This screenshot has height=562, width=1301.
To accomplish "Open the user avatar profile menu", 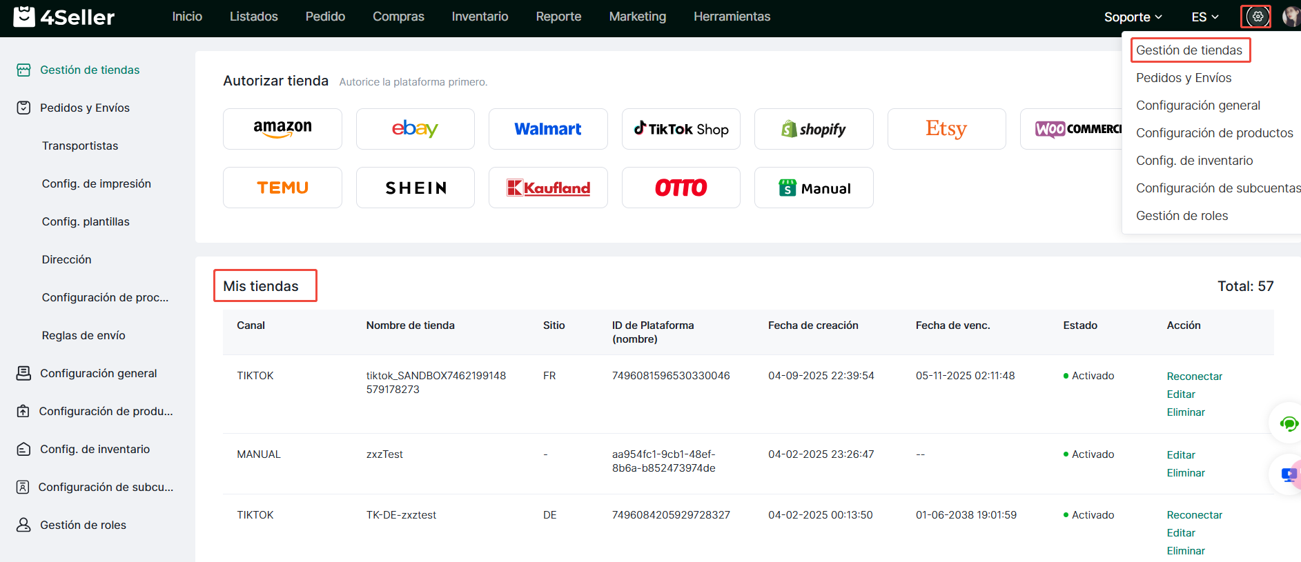I will click(x=1290, y=17).
